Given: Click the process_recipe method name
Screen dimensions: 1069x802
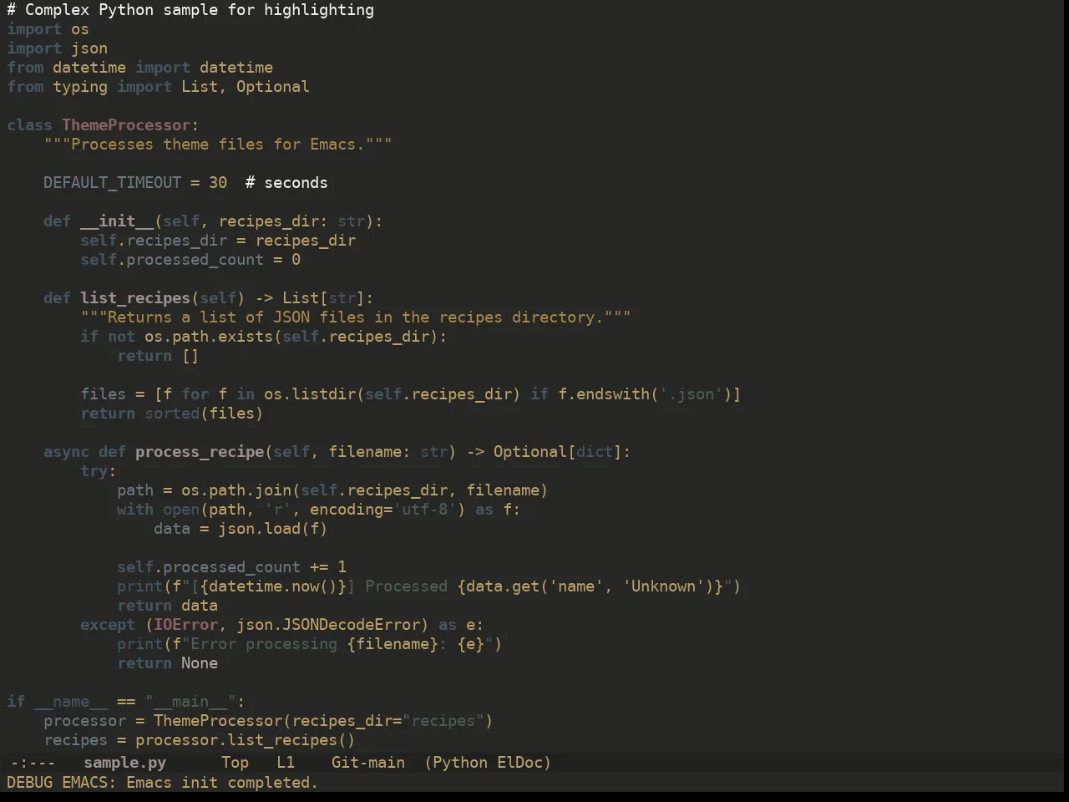Looking at the screenshot, I should 200,452.
